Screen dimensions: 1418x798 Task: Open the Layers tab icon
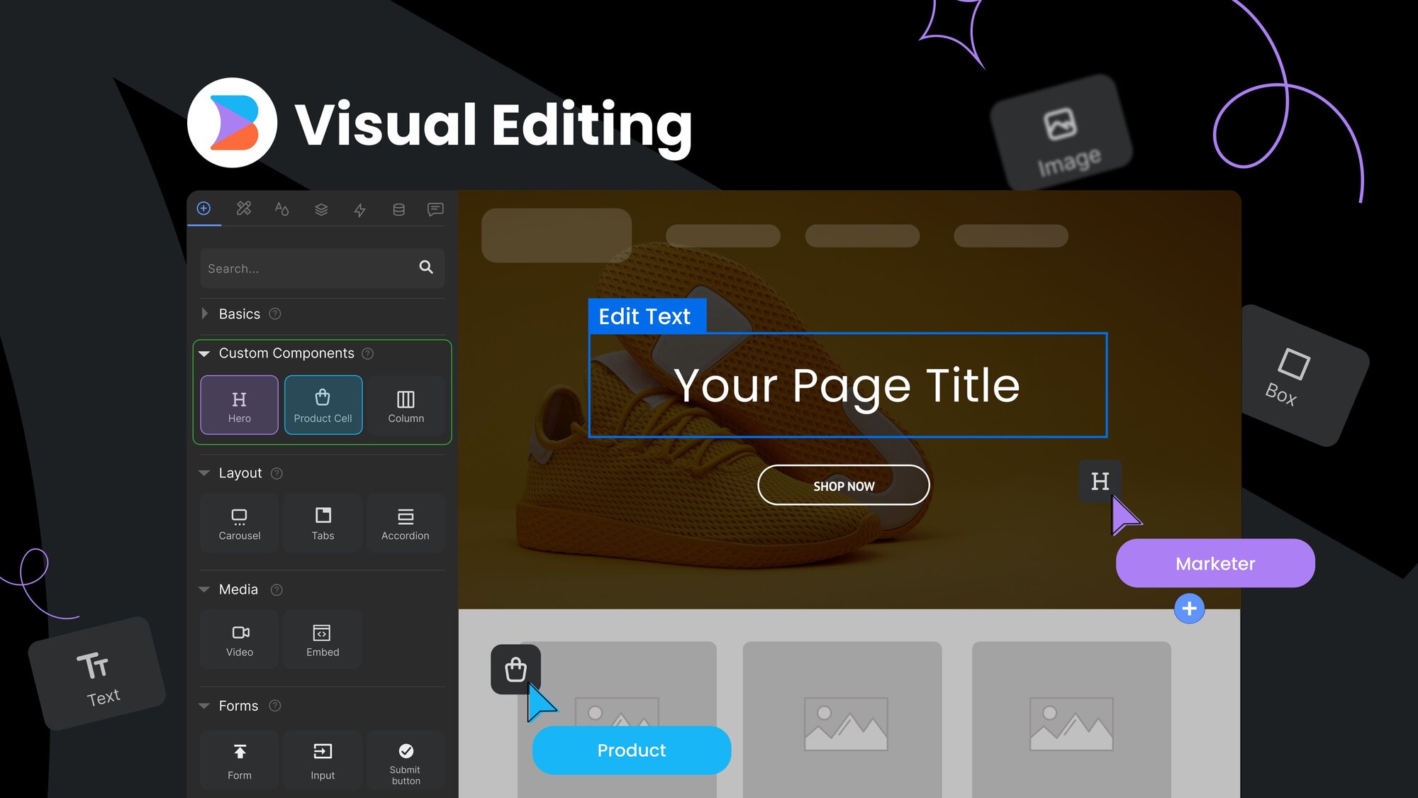[321, 209]
